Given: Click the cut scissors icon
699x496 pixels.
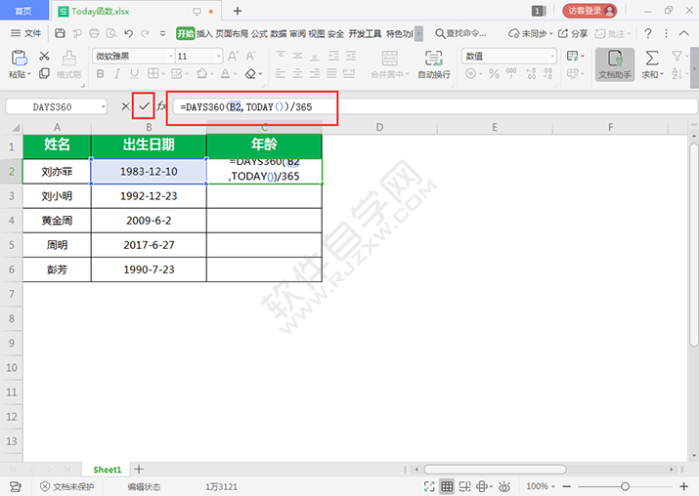Looking at the screenshot, I should 43,57.
